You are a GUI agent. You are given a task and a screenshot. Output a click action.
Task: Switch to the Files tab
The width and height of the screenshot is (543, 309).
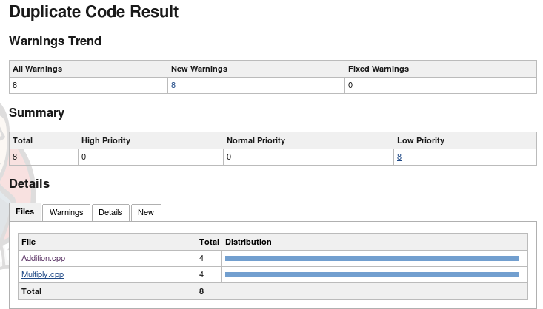[24, 212]
